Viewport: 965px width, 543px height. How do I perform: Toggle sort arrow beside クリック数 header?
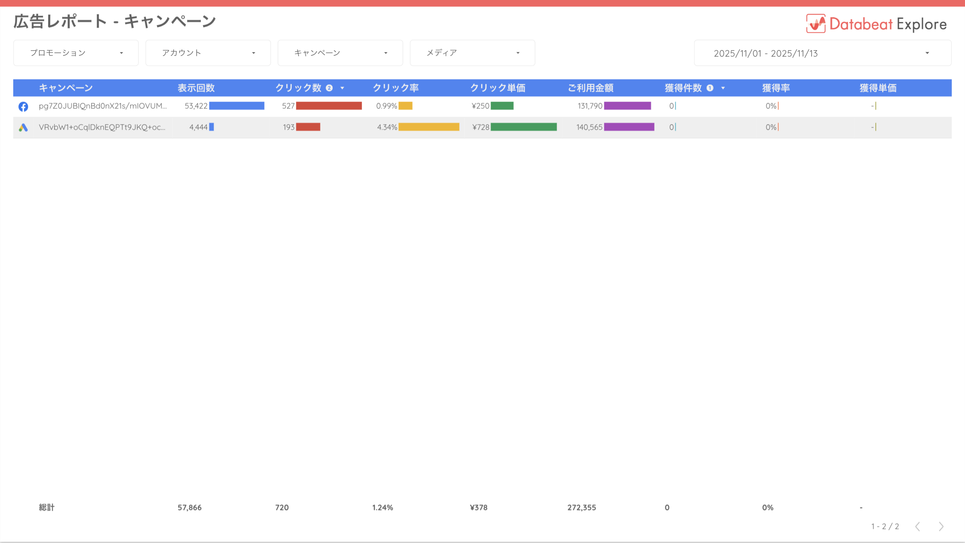click(342, 88)
